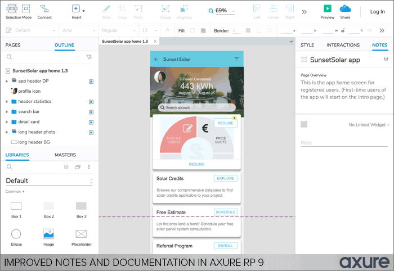Click the SCHEDULE button on Free Estimate

point(225,212)
